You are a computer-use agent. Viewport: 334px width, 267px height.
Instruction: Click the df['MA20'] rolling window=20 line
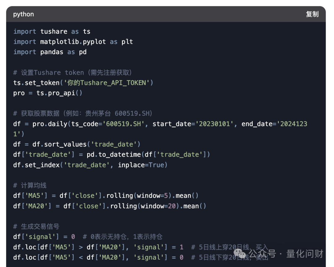click(110, 206)
